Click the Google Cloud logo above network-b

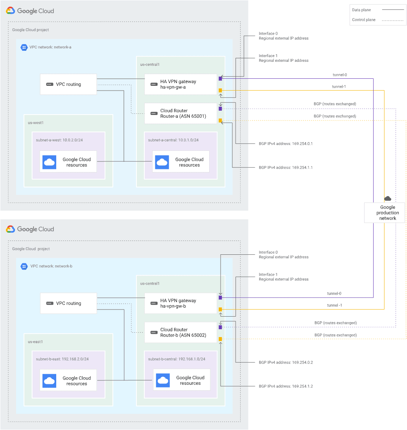pyautogui.click(x=30, y=229)
